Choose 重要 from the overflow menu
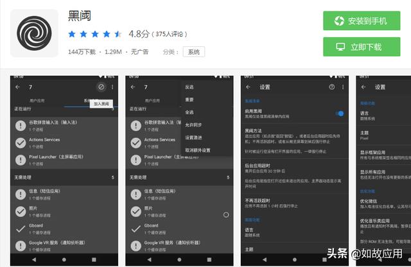This screenshot has height=267, width=411. (x=189, y=99)
